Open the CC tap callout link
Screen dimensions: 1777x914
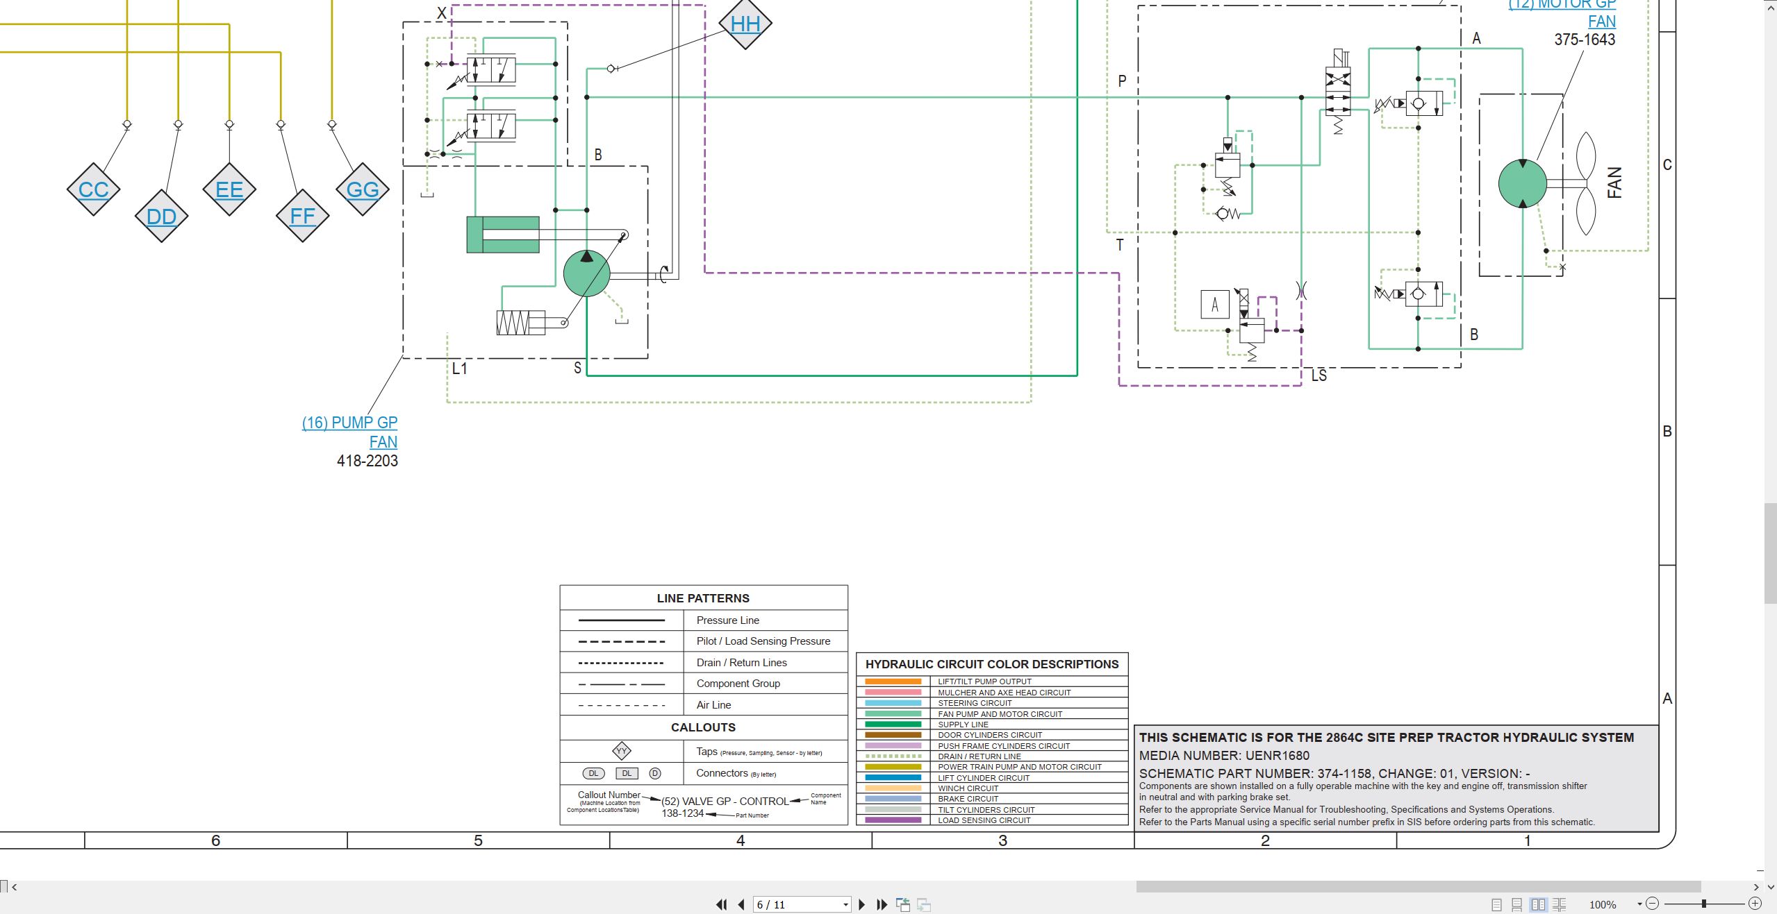(94, 189)
